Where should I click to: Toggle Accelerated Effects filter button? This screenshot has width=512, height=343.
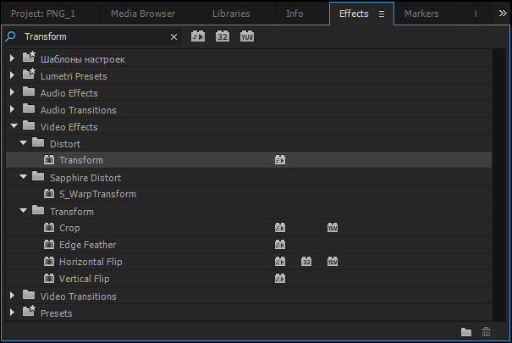pos(198,36)
